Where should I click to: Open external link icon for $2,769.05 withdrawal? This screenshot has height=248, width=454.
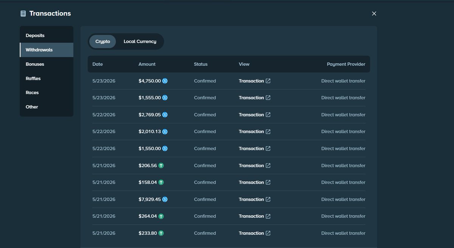coord(268,115)
